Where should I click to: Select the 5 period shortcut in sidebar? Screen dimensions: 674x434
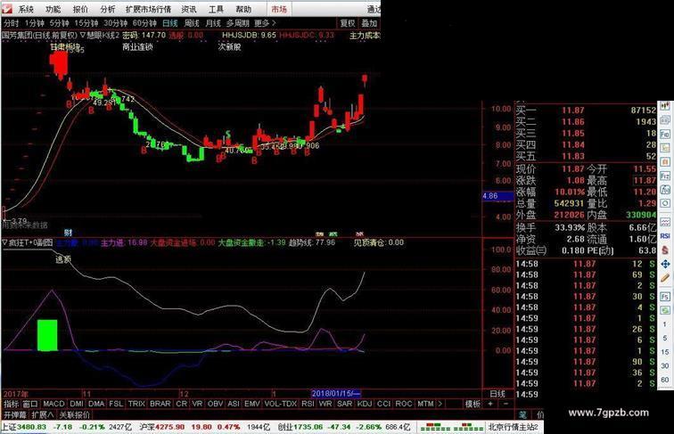[665, 338]
